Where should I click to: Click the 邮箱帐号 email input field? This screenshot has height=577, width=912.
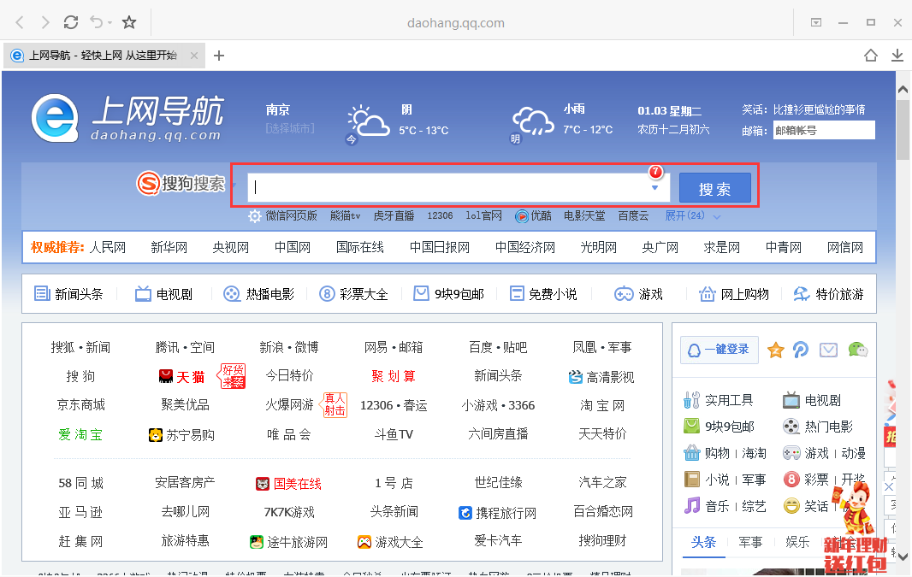[824, 131]
